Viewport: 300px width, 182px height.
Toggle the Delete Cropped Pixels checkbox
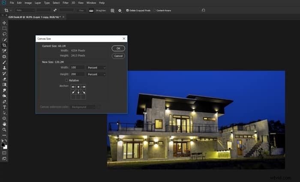127,10
